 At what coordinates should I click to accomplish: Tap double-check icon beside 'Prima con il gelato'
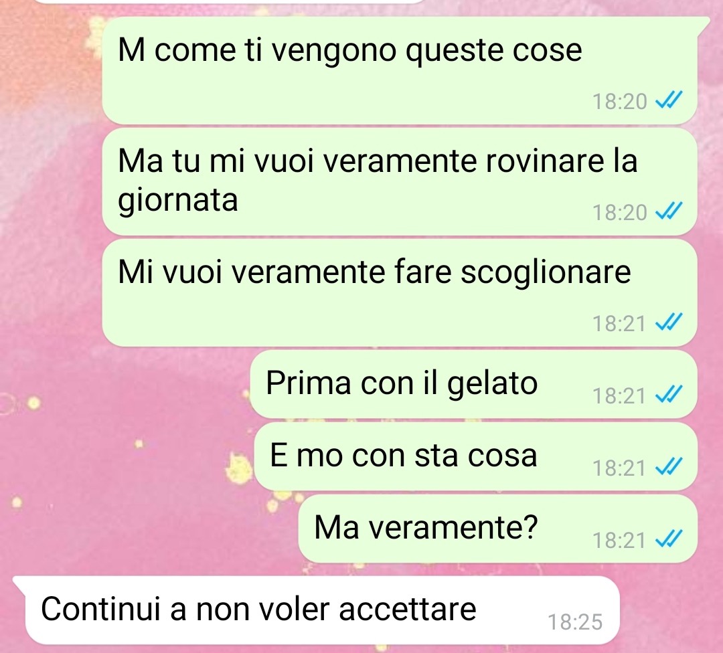point(669,394)
